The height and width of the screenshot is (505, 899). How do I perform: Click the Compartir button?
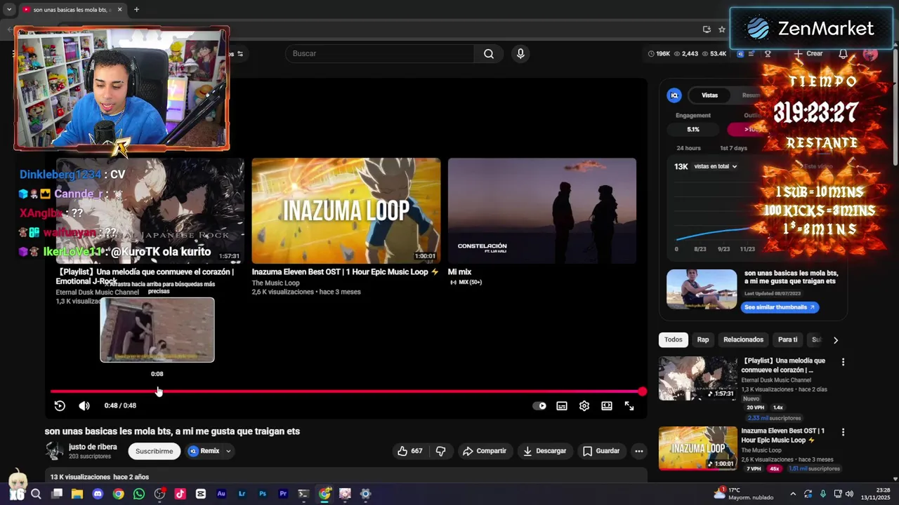click(x=484, y=451)
